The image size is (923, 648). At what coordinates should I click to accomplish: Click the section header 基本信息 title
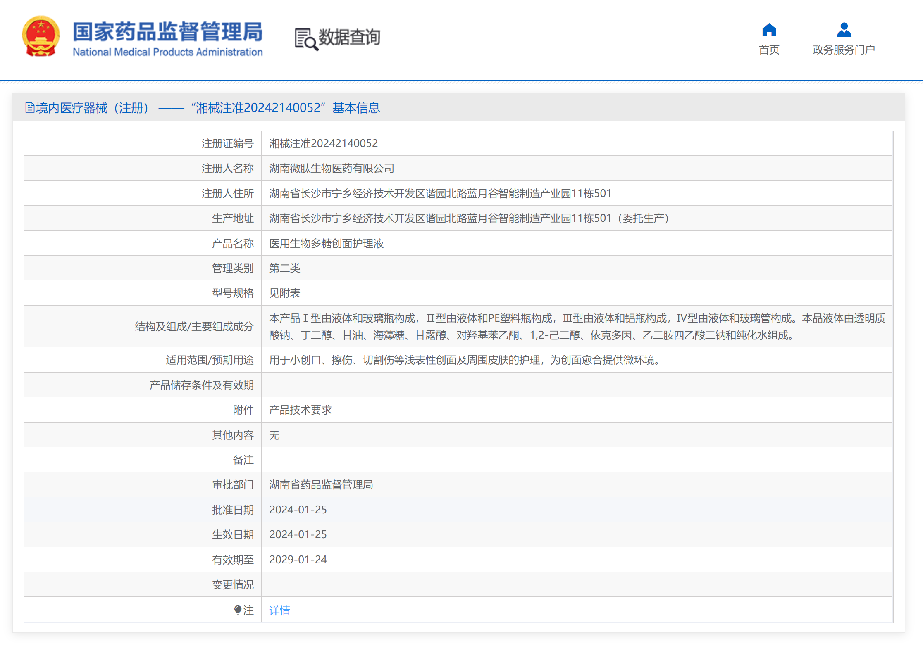pyautogui.click(x=356, y=108)
